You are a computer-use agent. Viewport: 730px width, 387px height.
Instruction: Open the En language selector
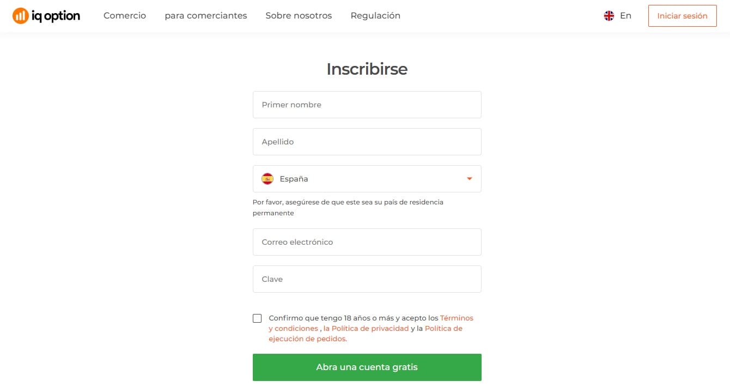point(625,16)
